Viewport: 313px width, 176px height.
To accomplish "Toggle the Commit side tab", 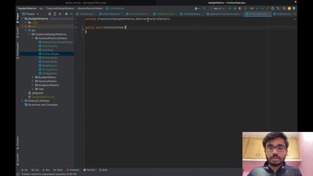I will pyautogui.click(x=18, y=33).
